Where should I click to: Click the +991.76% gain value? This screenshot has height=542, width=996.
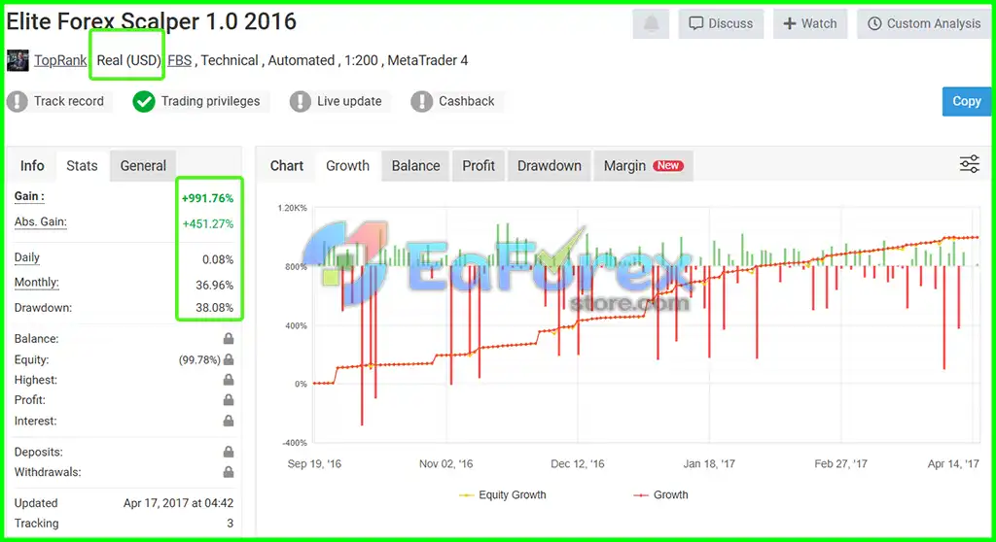click(208, 198)
